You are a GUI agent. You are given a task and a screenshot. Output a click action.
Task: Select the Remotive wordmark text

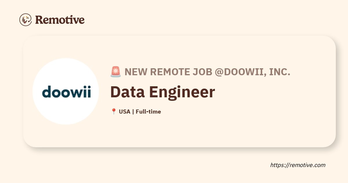pos(60,20)
